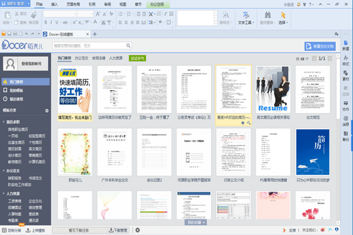
Task: Select 我的模板 in the left sidebar
Action: tap(16, 90)
